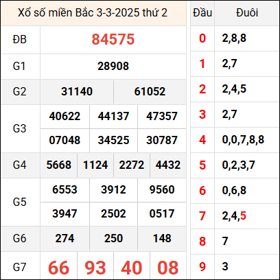Screen dimensions: 280x280
Task: Select head digit 9 in the Đầu column
Action: [x=202, y=267]
